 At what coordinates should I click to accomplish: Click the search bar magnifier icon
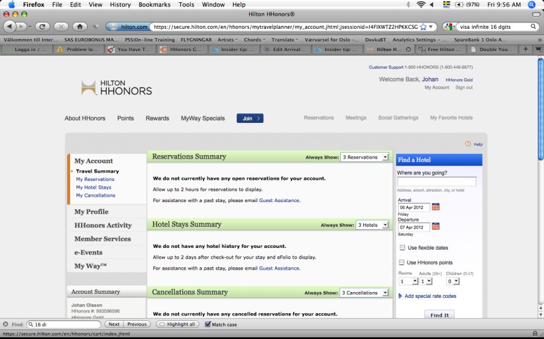[533, 26]
